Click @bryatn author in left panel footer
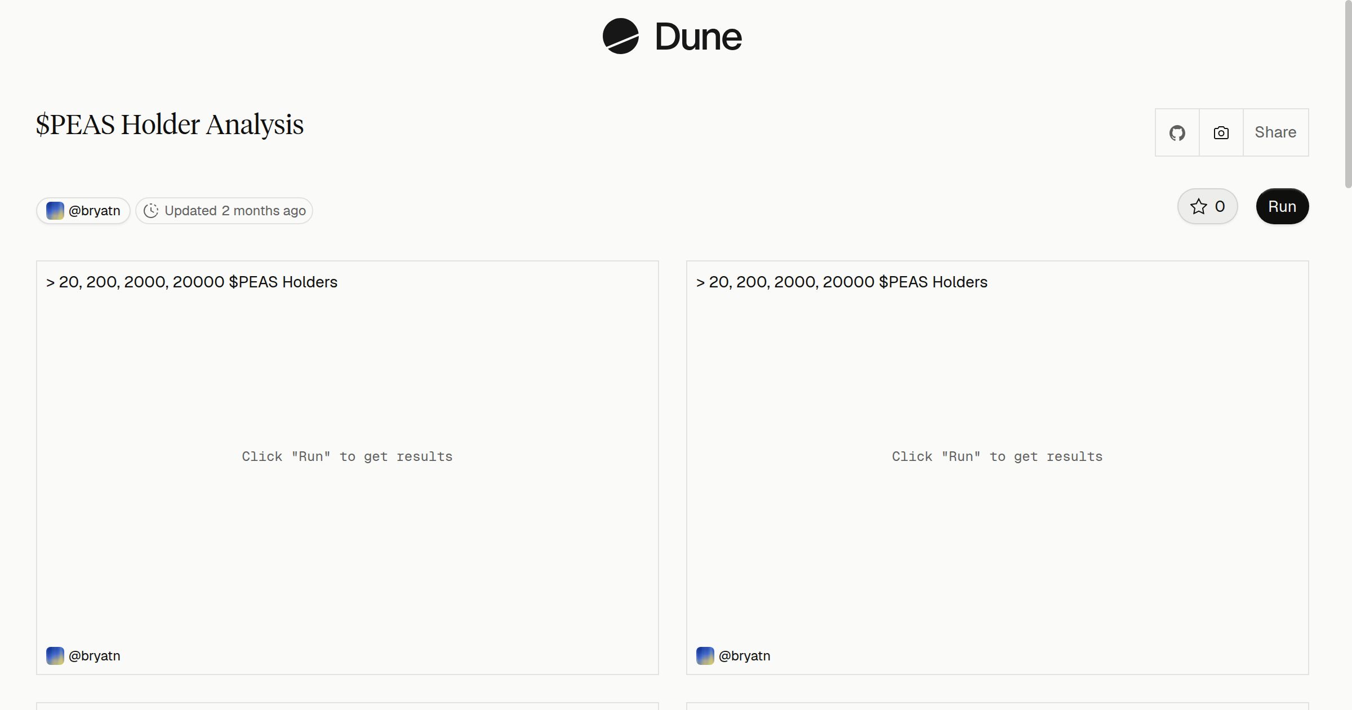The height and width of the screenshot is (710, 1352). tap(94, 656)
